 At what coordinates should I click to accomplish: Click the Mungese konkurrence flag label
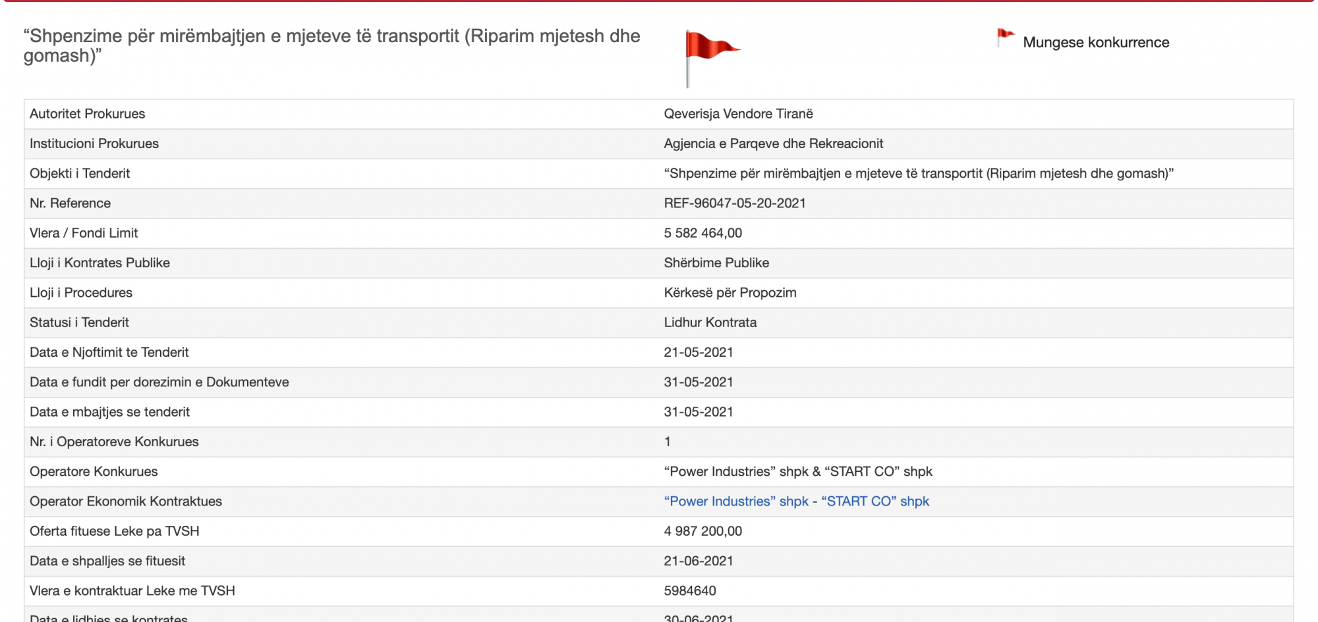tap(1095, 43)
